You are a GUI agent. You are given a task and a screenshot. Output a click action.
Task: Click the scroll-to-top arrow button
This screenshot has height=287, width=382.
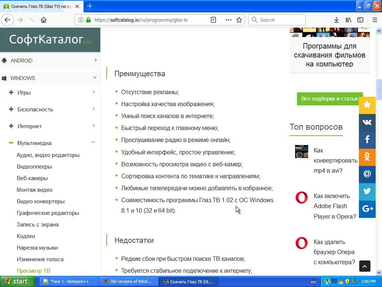tap(365, 266)
